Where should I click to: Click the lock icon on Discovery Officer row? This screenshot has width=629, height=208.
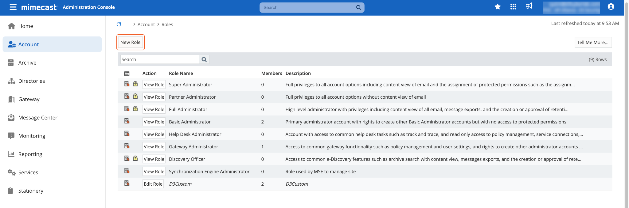pyautogui.click(x=135, y=158)
